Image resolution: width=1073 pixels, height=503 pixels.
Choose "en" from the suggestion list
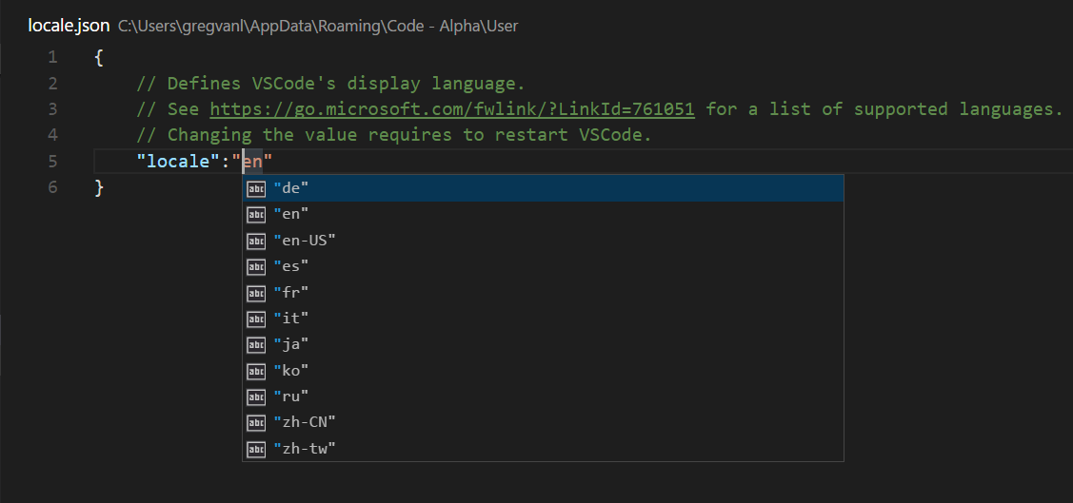click(544, 215)
